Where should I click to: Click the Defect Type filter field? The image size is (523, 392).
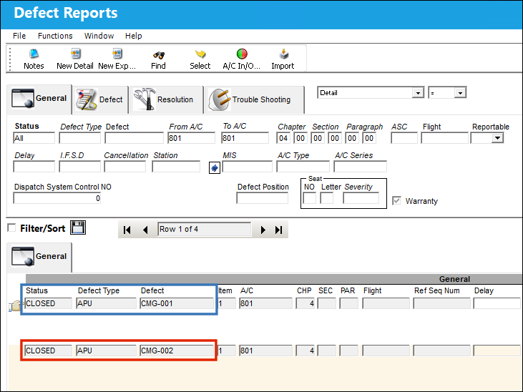79,138
